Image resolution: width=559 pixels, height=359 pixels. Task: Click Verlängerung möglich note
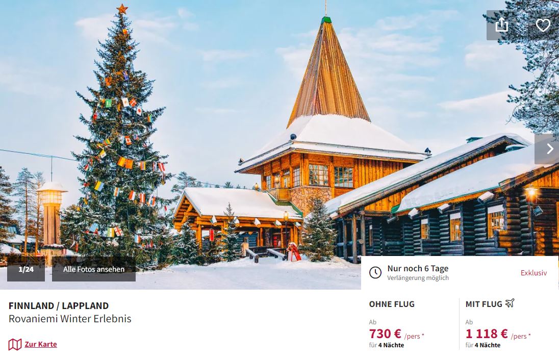418,278
